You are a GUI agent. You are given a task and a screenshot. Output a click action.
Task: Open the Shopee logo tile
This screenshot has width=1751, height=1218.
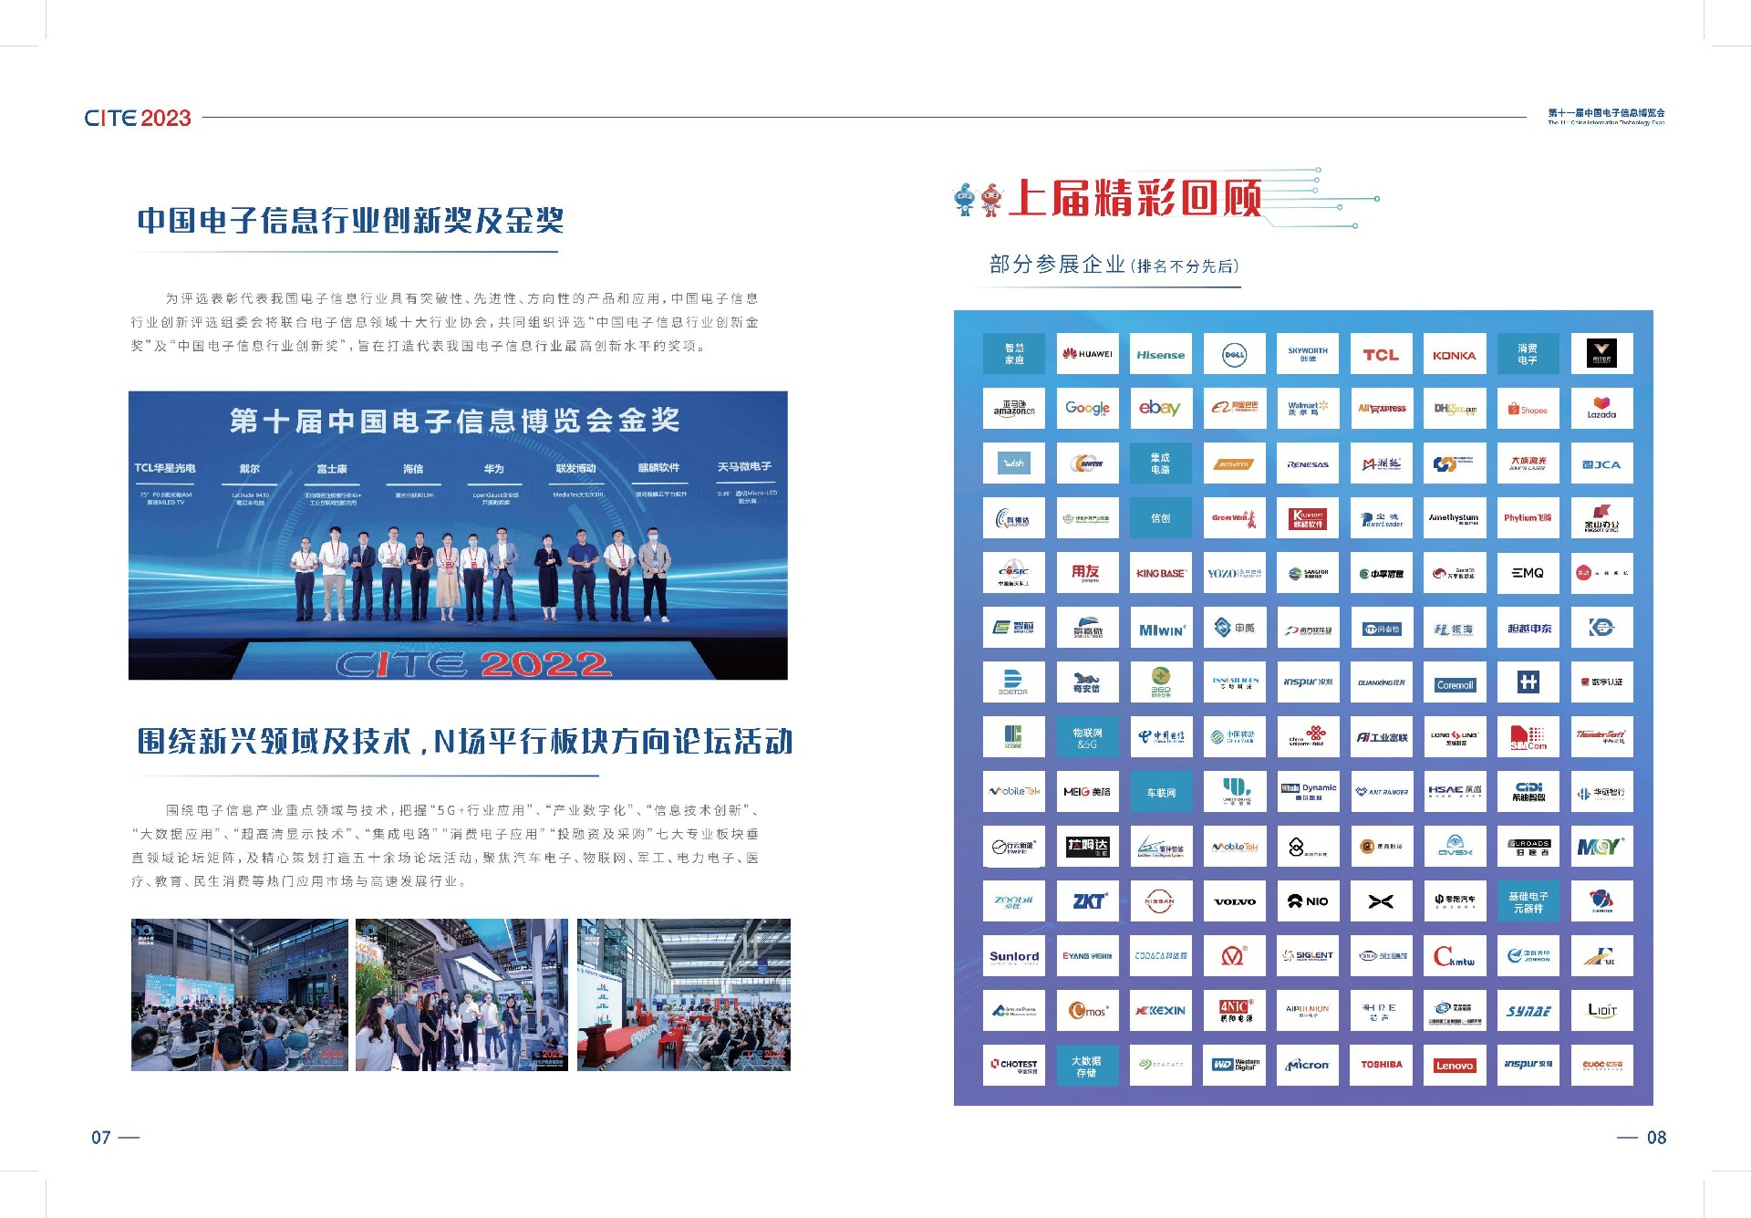click(x=1528, y=409)
